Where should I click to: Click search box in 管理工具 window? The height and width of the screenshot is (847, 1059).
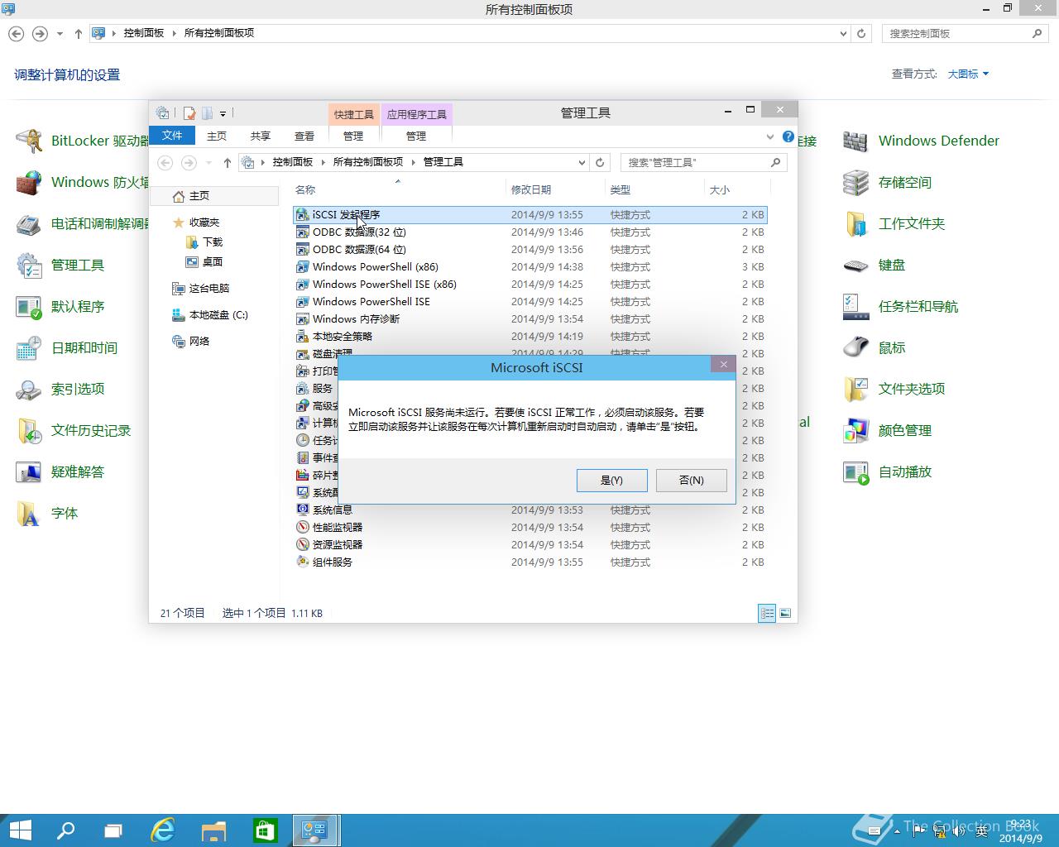tap(702, 162)
